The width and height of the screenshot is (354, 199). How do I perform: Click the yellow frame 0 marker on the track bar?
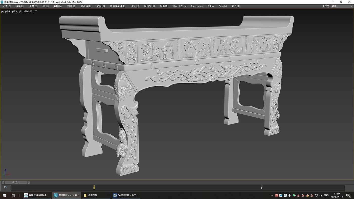pyautogui.click(x=94, y=187)
